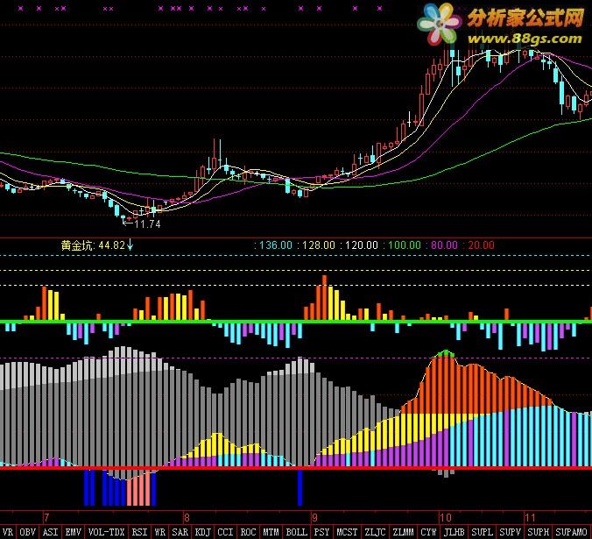Switch to the KDJ indicator tab
592x539 pixels.
point(203,532)
